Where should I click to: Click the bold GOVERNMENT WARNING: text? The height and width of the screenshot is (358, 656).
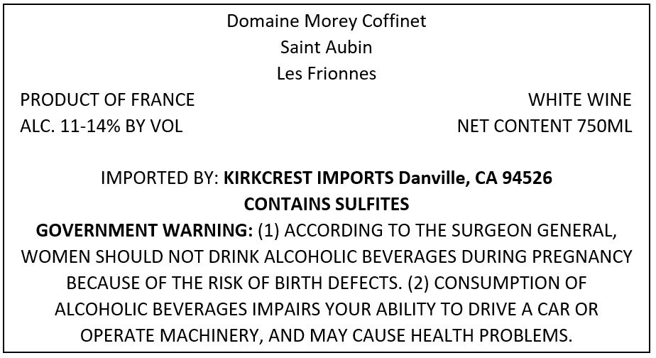144,231
